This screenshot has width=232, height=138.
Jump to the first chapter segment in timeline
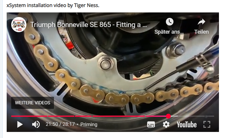(29, 116)
